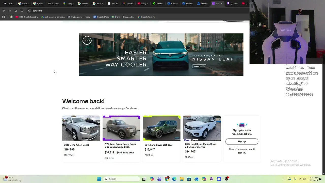Open the Google Gemini bookmark
Image resolution: width=325 pixels, height=183 pixels.
click(146, 17)
